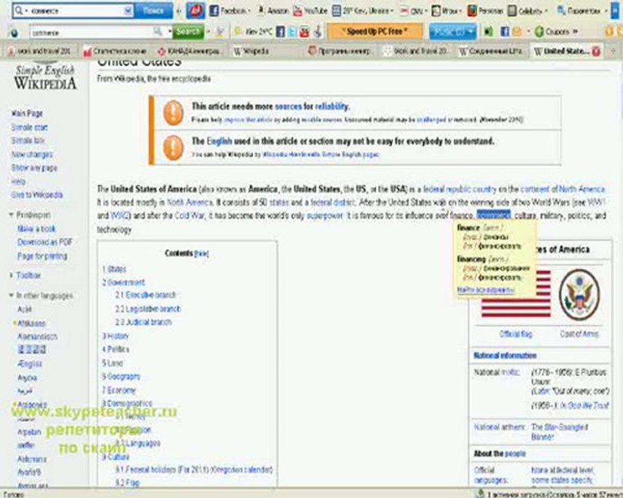623x498 pixels.
Task: Click the Speed Up PC Free button
Action: 374,31
